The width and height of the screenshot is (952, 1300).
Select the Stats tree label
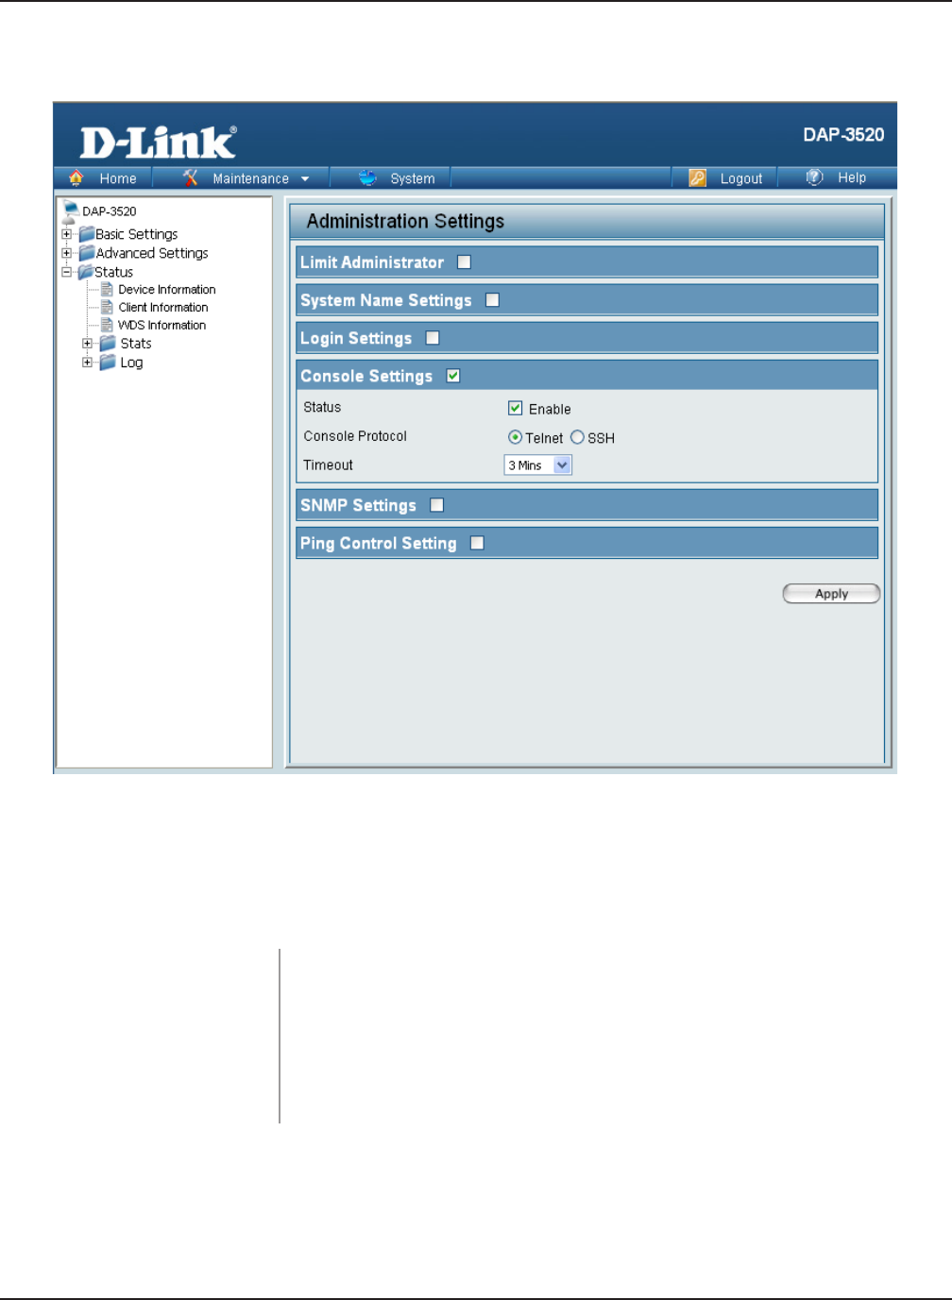pyautogui.click(x=136, y=344)
